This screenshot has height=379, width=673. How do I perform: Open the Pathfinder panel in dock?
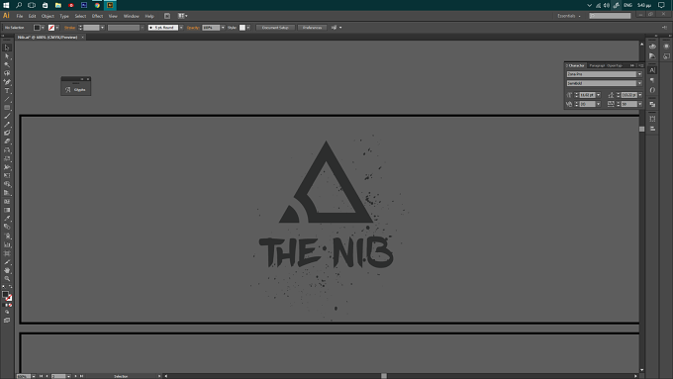(652, 104)
